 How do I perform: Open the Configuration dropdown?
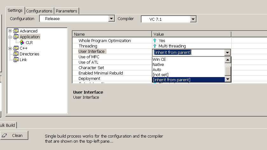111,19
